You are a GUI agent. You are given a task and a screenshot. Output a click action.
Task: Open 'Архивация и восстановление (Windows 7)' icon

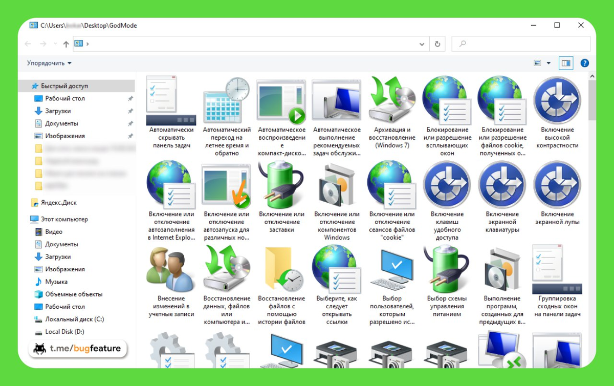[x=392, y=100]
